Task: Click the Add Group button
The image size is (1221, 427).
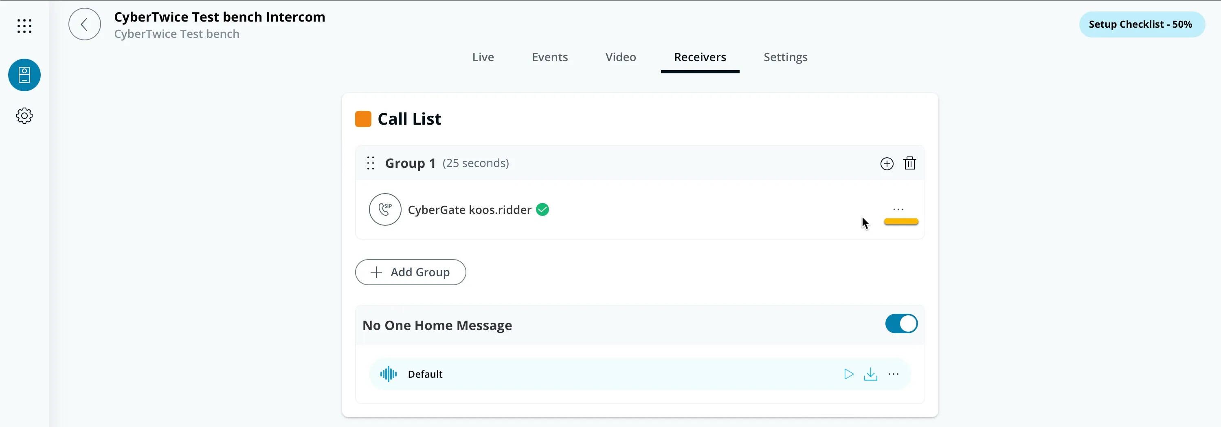Action: [411, 272]
